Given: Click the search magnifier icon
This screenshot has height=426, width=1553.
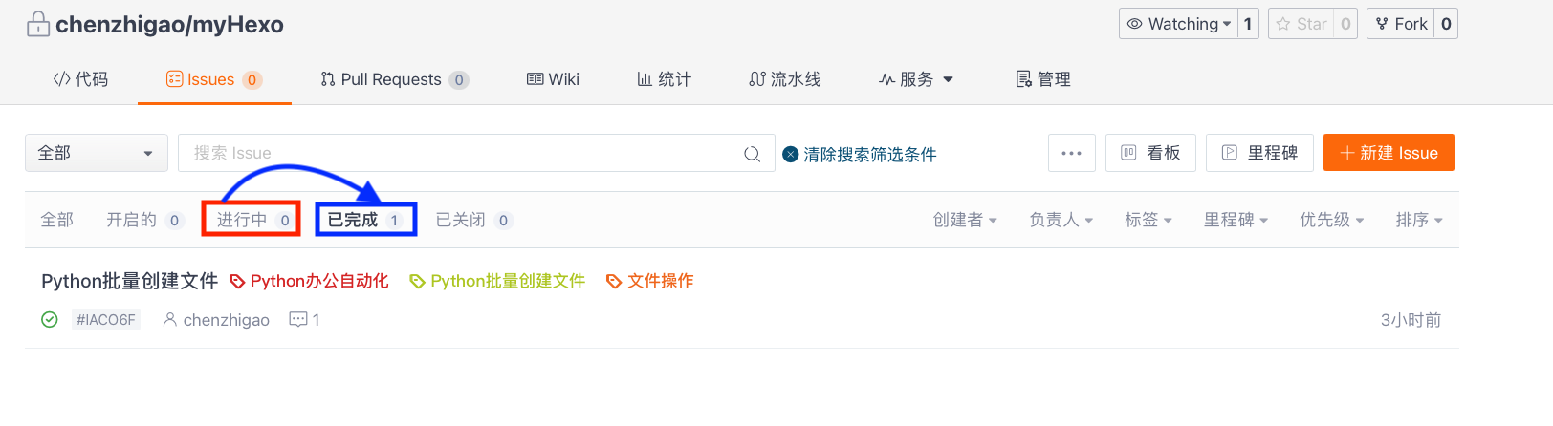Looking at the screenshot, I should (753, 154).
